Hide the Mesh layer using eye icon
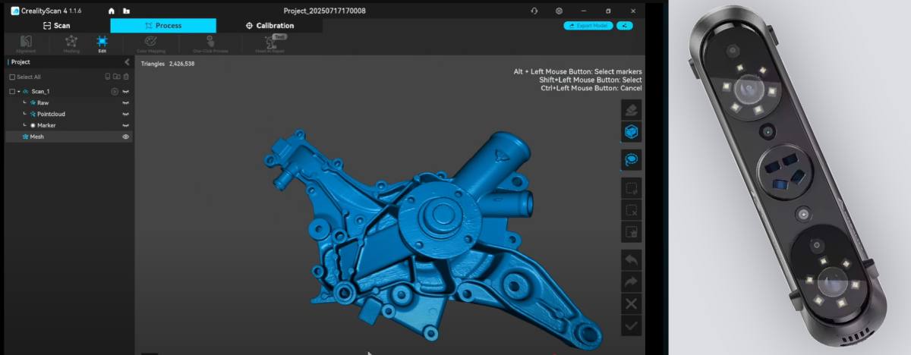 [126, 137]
